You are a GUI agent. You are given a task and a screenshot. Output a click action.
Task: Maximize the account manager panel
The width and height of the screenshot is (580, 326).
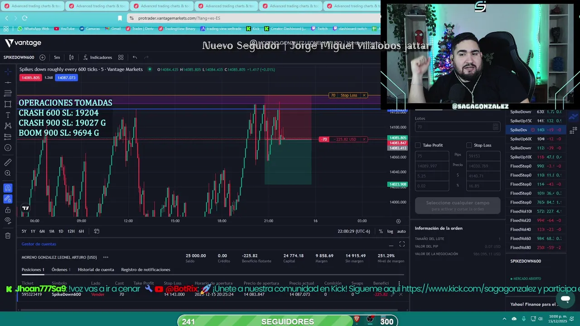[402, 244]
